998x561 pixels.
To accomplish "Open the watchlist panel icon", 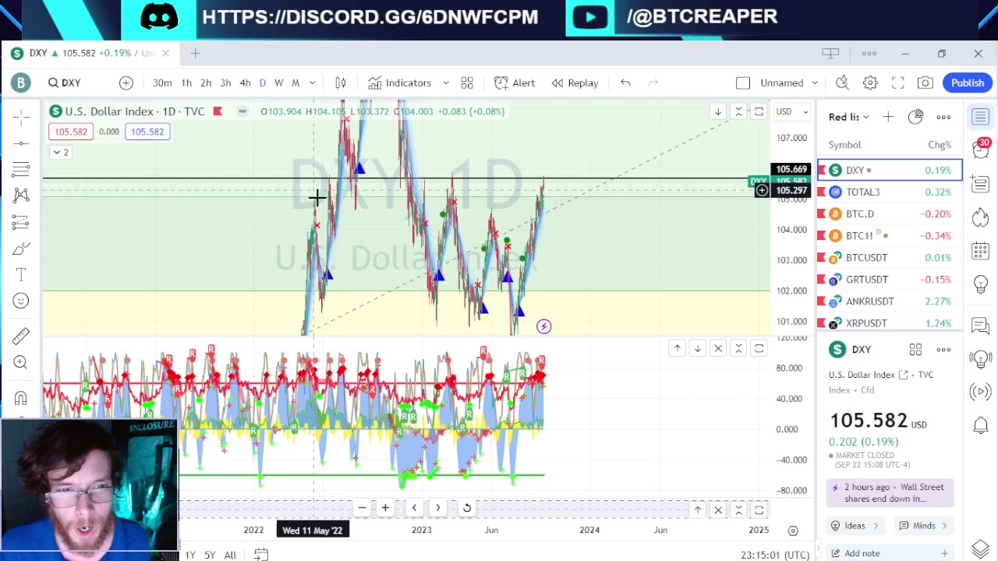I will [980, 117].
